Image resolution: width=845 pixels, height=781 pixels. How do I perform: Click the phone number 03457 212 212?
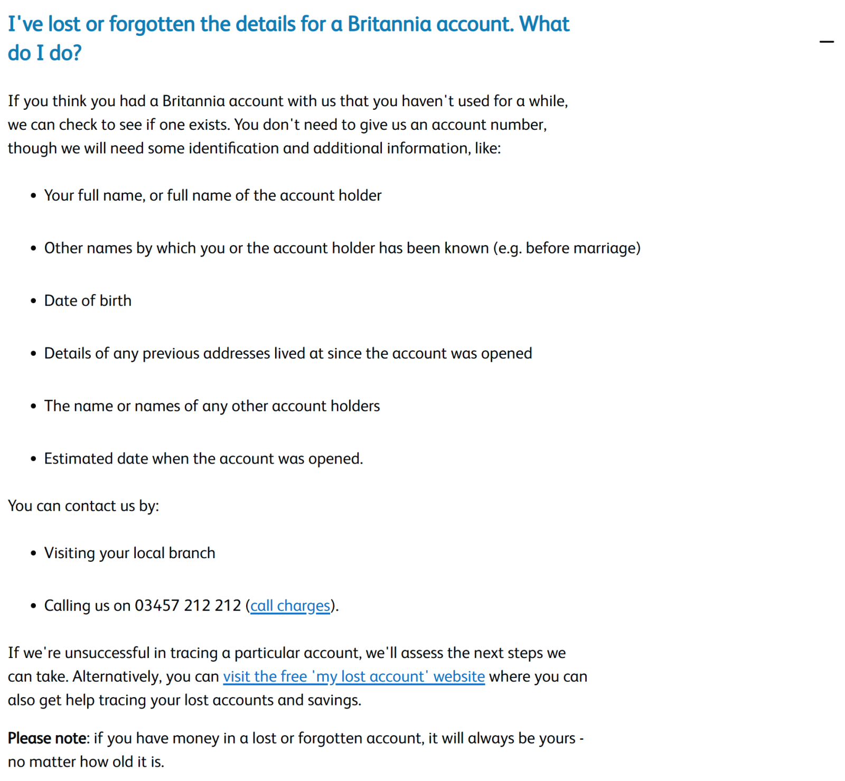(x=187, y=606)
